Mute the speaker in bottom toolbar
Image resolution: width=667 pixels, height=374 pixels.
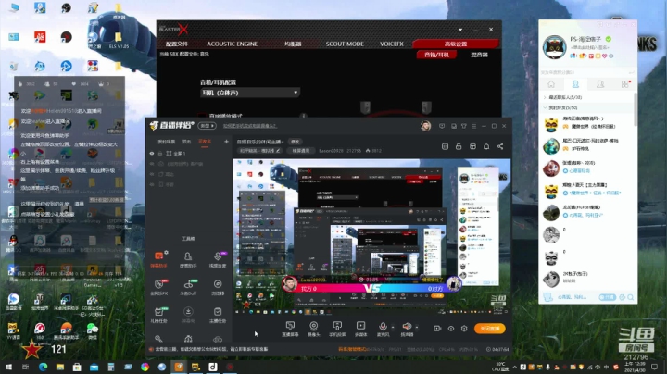pyautogui.click(x=407, y=329)
